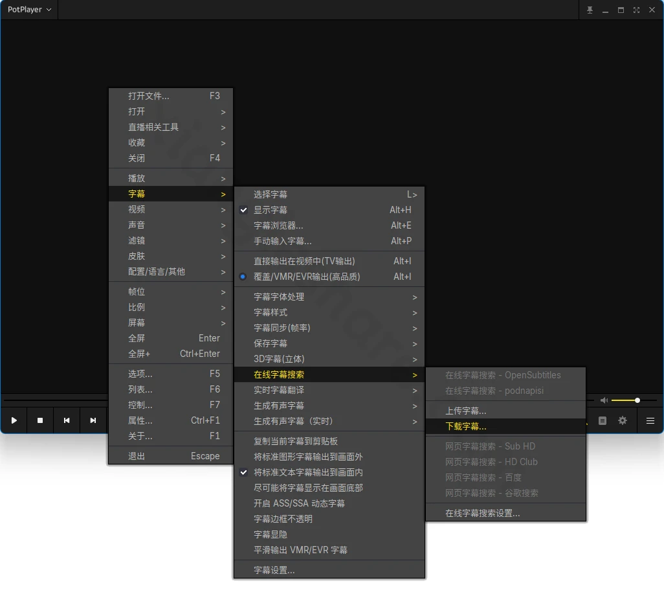The image size is (664, 594).
Task: Click 复制当前字幕到剪贴板
Action: coord(329,441)
